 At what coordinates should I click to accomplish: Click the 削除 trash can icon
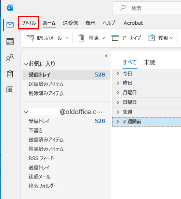(x=81, y=38)
